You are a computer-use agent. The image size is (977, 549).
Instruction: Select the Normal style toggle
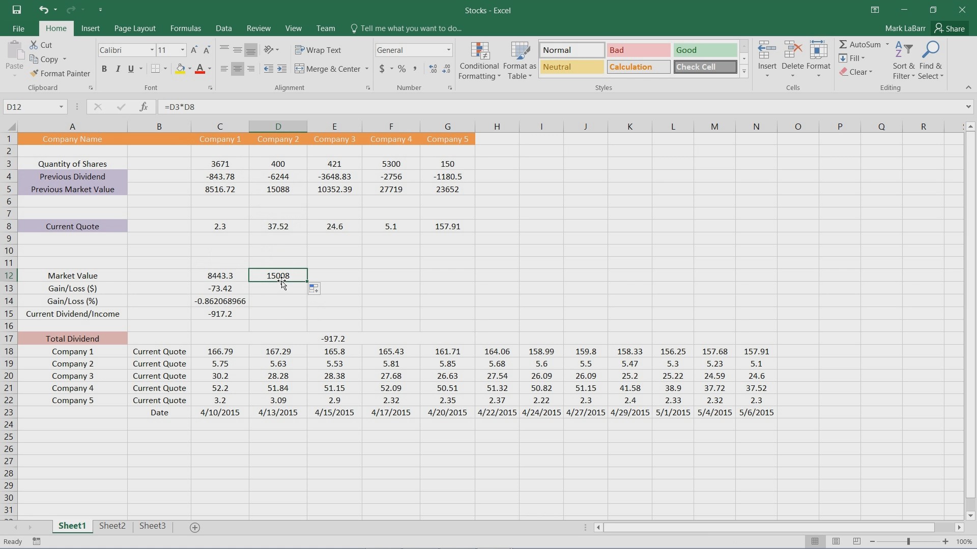point(572,50)
